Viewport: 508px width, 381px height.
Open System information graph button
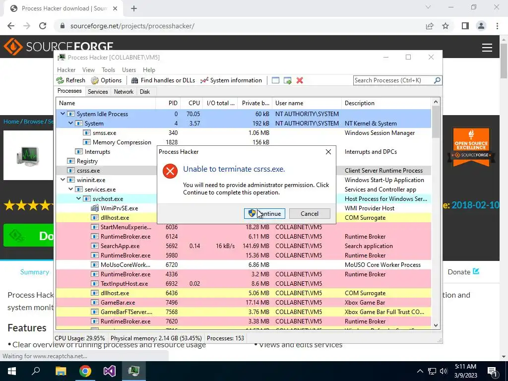coord(231,80)
